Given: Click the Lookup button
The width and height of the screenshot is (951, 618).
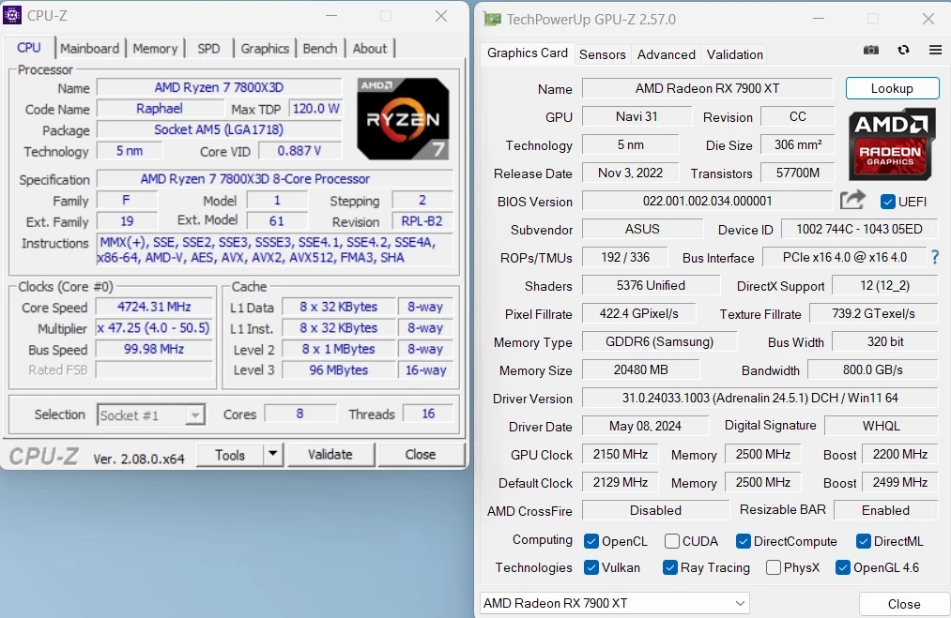Looking at the screenshot, I should point(892,88).
